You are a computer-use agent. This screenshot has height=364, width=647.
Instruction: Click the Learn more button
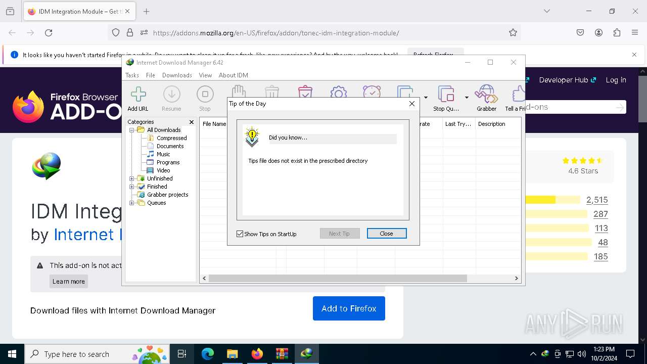tap(69, 282)
